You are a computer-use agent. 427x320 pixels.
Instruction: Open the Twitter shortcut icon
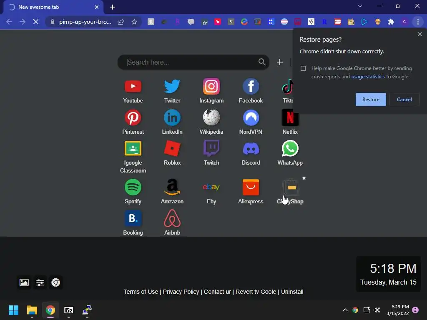(x=172, y=86)
